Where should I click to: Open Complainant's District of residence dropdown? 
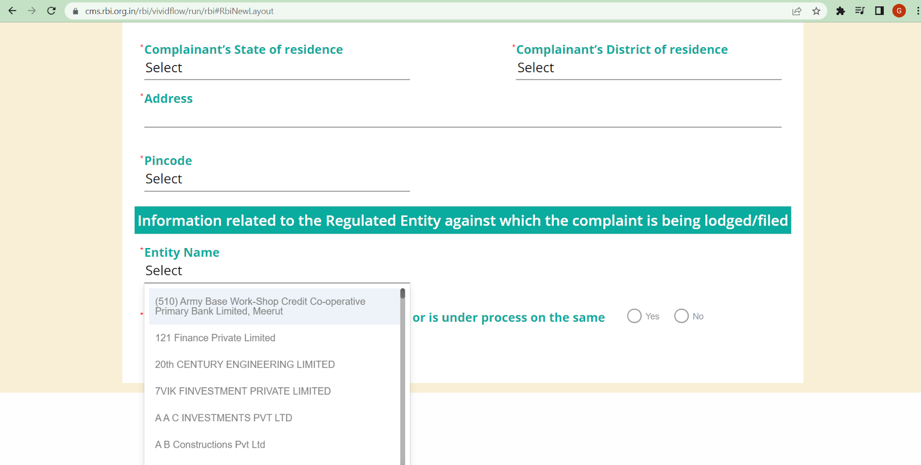648,68
